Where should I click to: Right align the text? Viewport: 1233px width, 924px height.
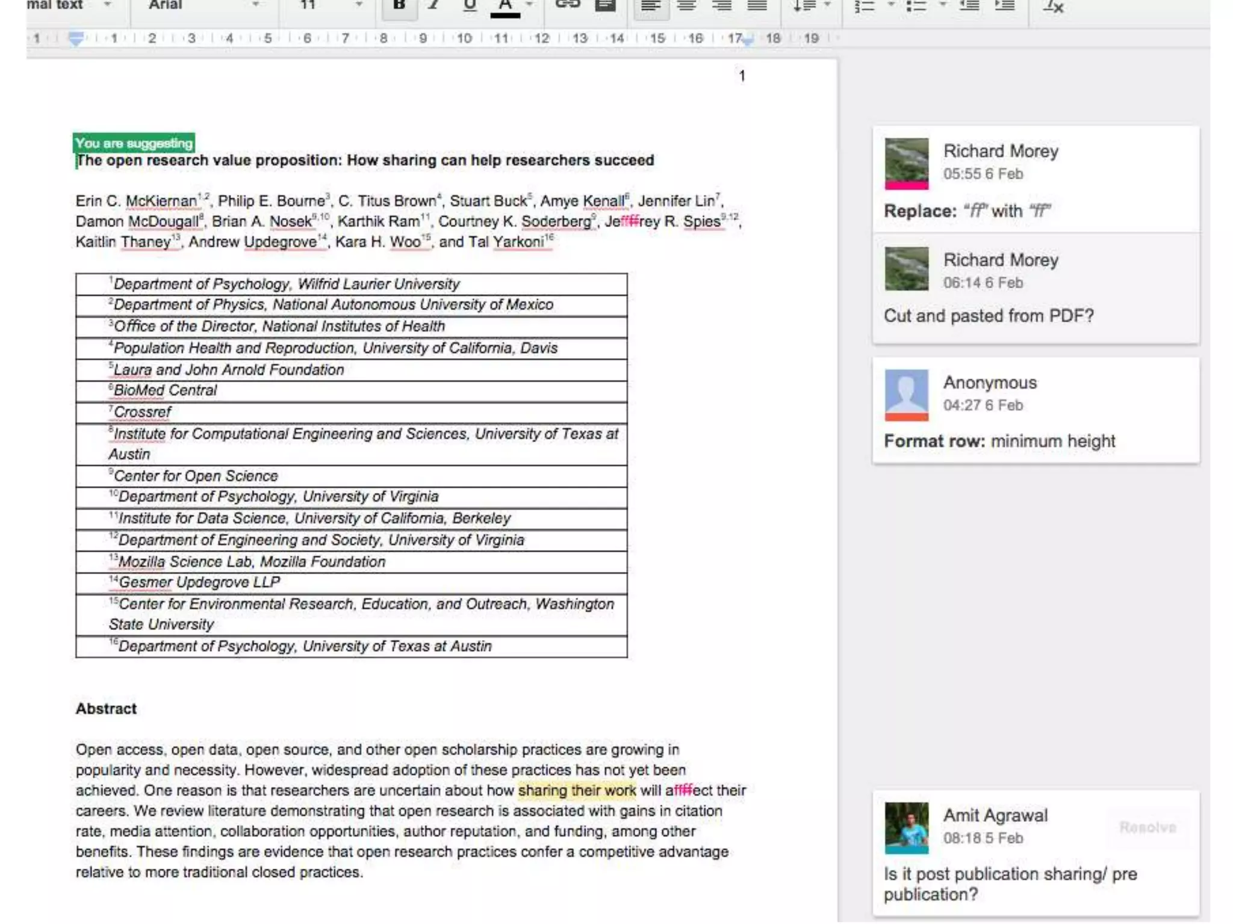[x=721, y=6]
